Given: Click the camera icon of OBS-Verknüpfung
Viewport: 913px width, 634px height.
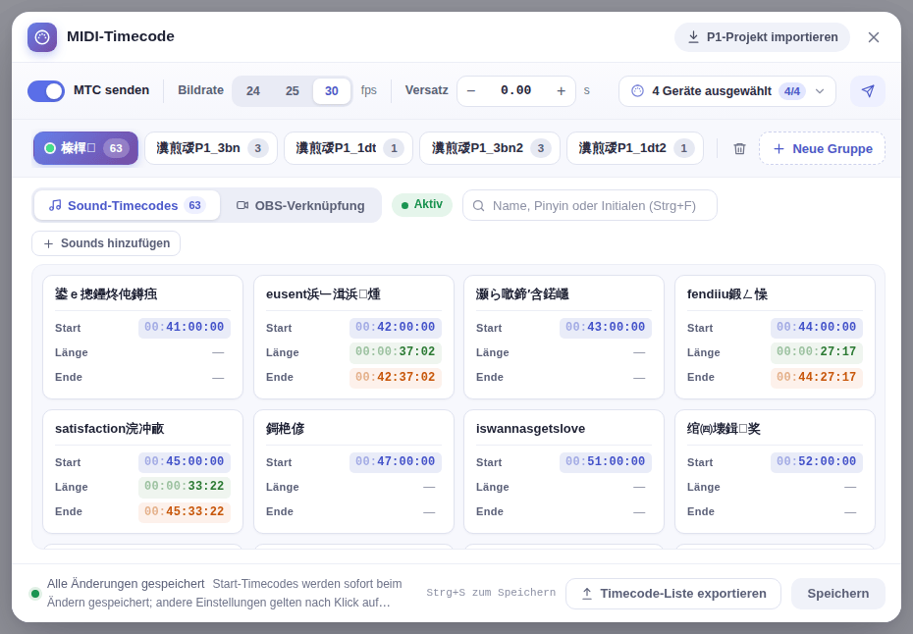Looking at the screenshot, I should tap(242, 205).
